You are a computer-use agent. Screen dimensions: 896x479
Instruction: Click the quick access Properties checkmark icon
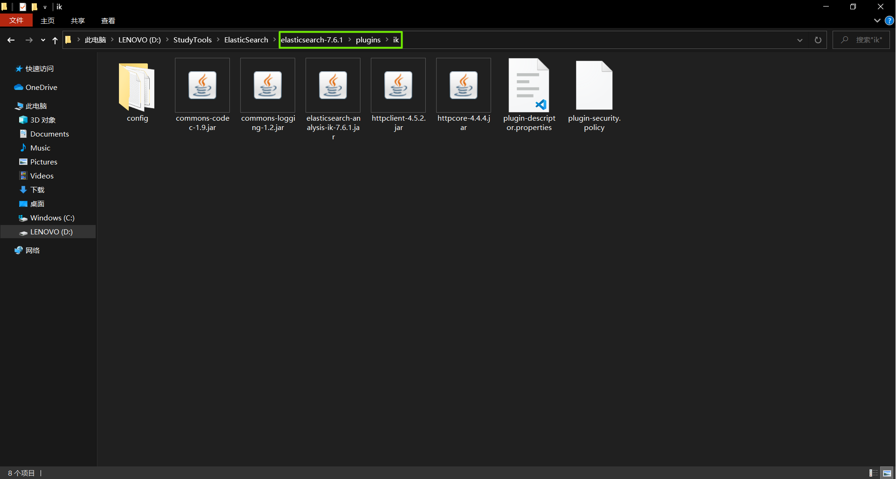coord(23,7)
